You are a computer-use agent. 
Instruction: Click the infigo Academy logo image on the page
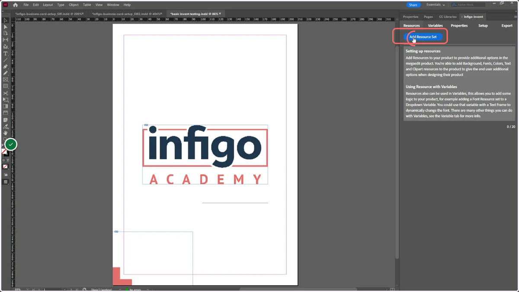pos(205,154)
